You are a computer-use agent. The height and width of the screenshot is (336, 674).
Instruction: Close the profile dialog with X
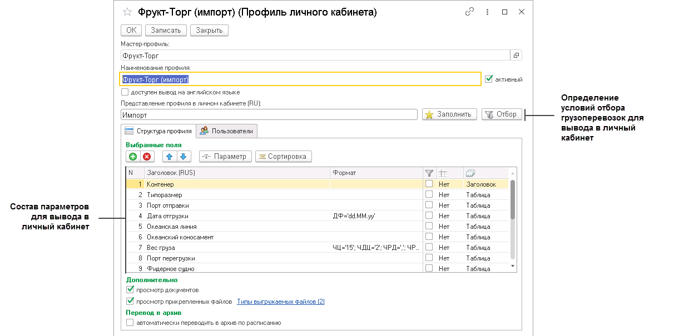pos(521,12)
